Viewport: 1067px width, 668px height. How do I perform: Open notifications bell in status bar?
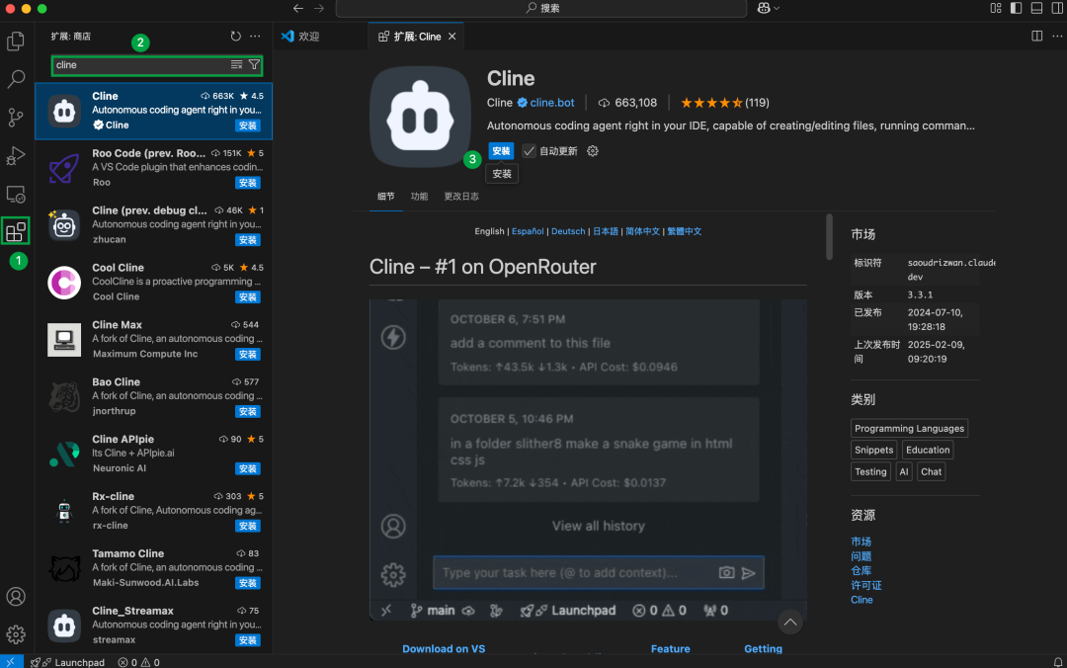pyautogui.click(x=1057, y=662)
